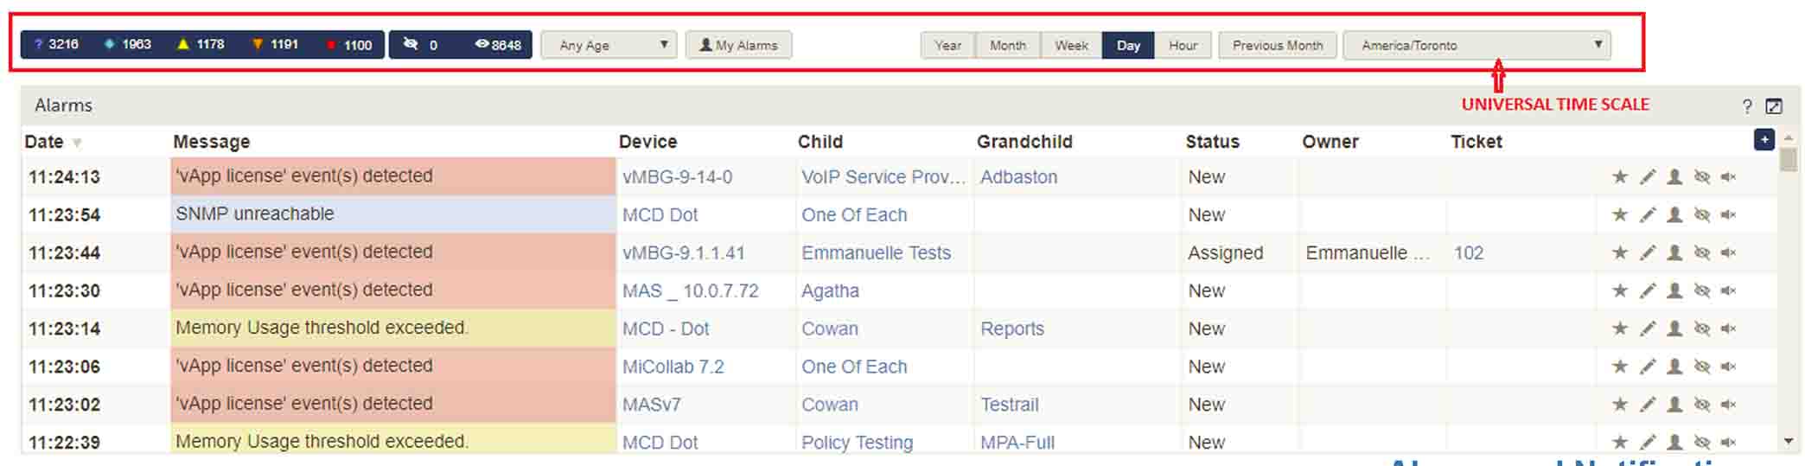
Task: Click the pencil edit icon for SNMP unreachable alarm
Action: [1648, 215]
